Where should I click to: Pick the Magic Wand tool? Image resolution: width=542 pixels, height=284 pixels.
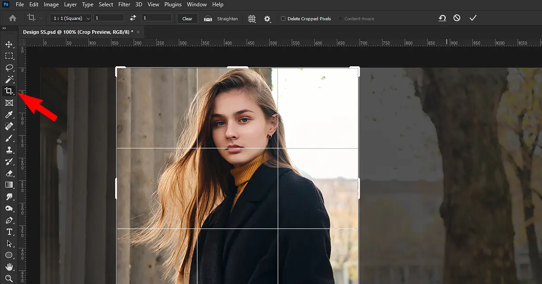(9, 80)
